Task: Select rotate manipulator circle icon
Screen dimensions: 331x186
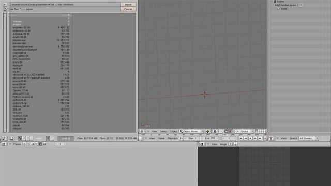Action: 234,131
